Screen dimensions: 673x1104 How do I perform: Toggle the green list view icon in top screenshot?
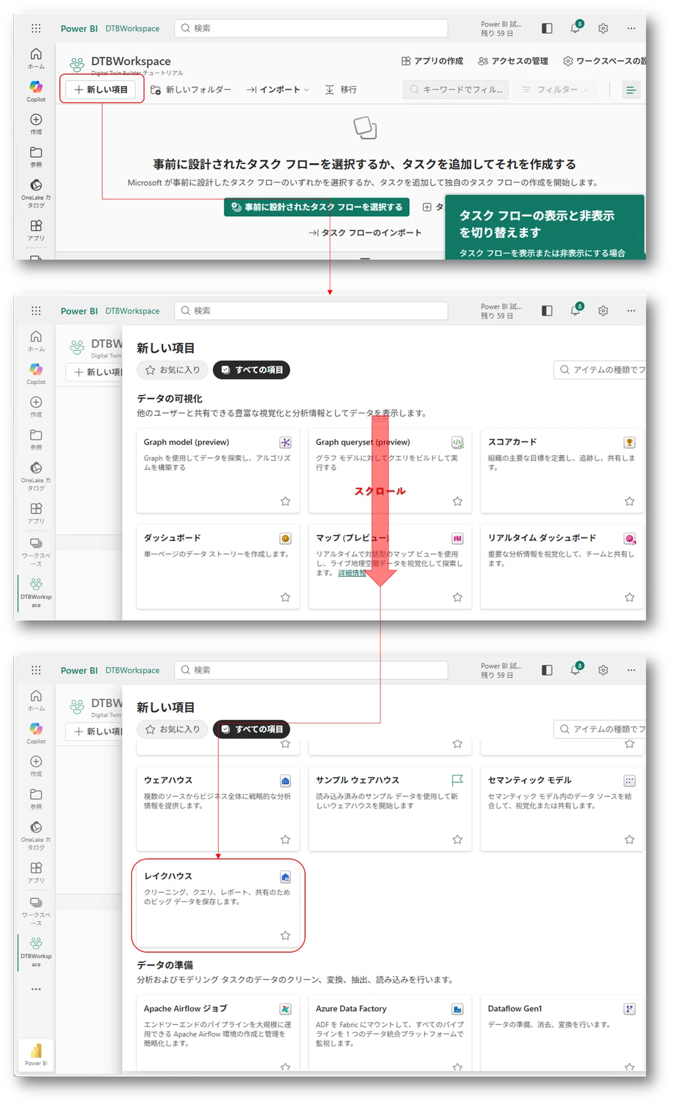coord(631,90)
